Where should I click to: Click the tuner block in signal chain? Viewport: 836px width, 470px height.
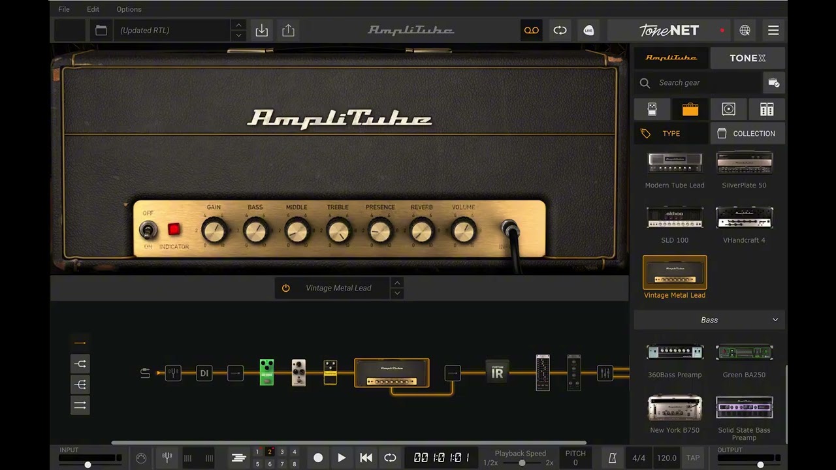pos(173,373)
